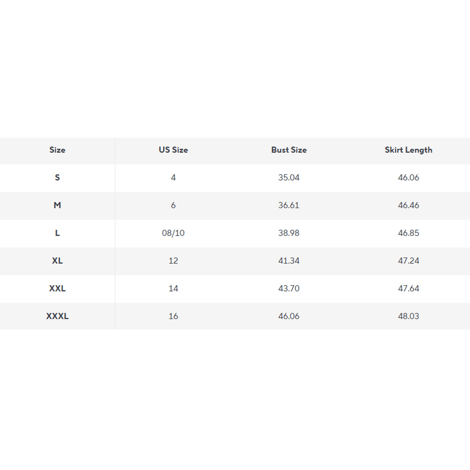Click US size 16 cell
470x470 pixels.
[x=173, y=316]
